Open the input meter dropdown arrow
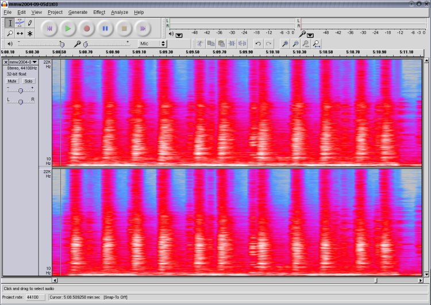Screen dimensions: 431x305 pyautogui.click(x=310, y=35)
